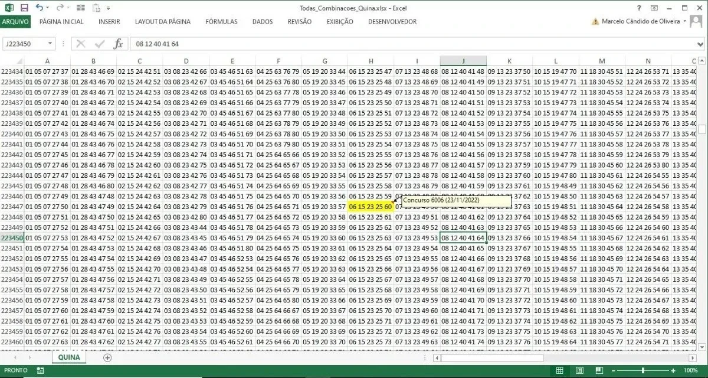Click the comment tooltip Concurso 6006
The image size is (708, 378).
(457, 201)
